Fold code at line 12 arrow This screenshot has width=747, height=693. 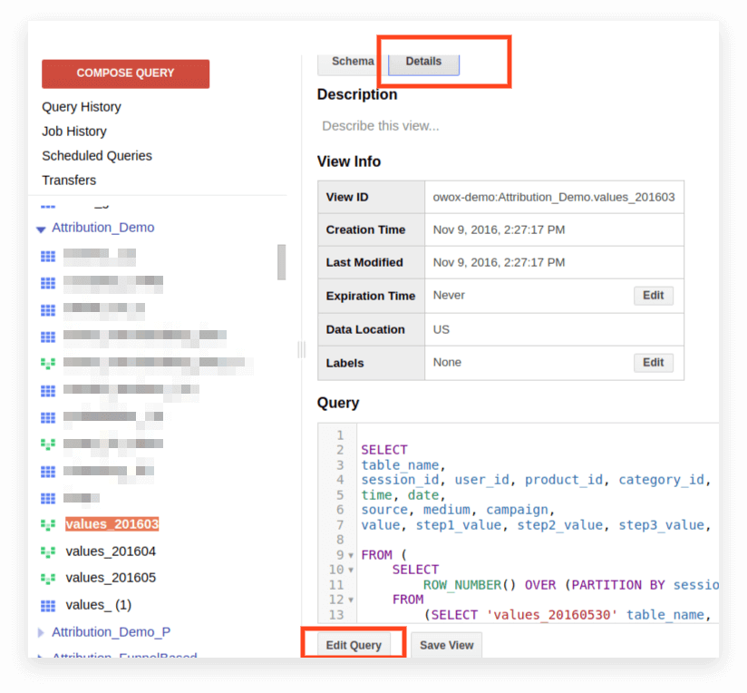coord(351,600)
